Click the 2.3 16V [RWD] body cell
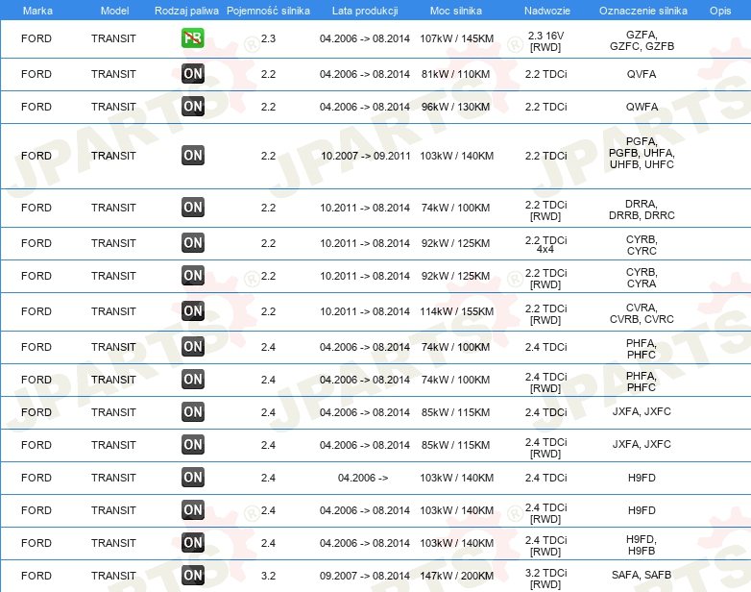Screen dimensions: 751x592 [545, 41]
